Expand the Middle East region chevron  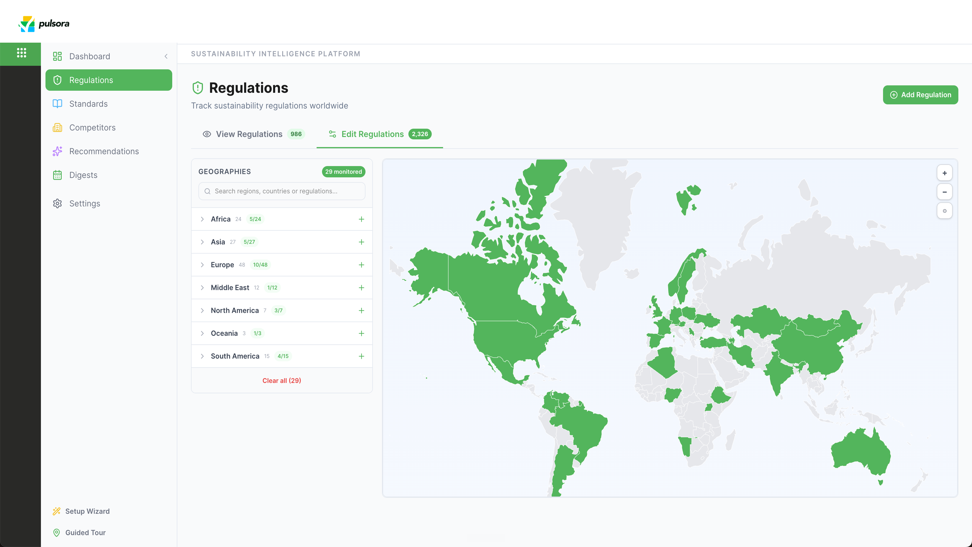coord(202,288)
